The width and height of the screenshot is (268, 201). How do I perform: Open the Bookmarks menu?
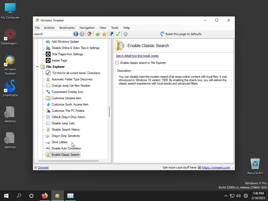click(x=67, y=28)
